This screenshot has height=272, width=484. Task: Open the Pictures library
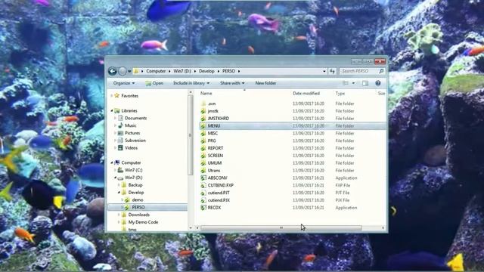[x=132, y=133]
